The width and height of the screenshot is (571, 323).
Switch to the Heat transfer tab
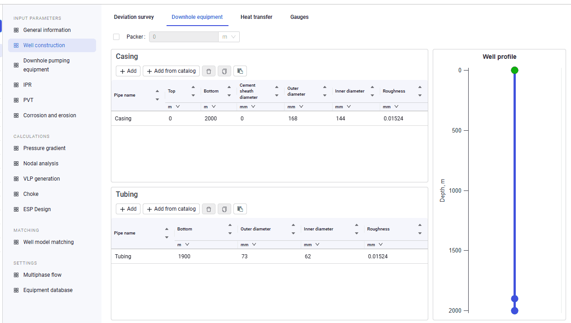point(256,17)
